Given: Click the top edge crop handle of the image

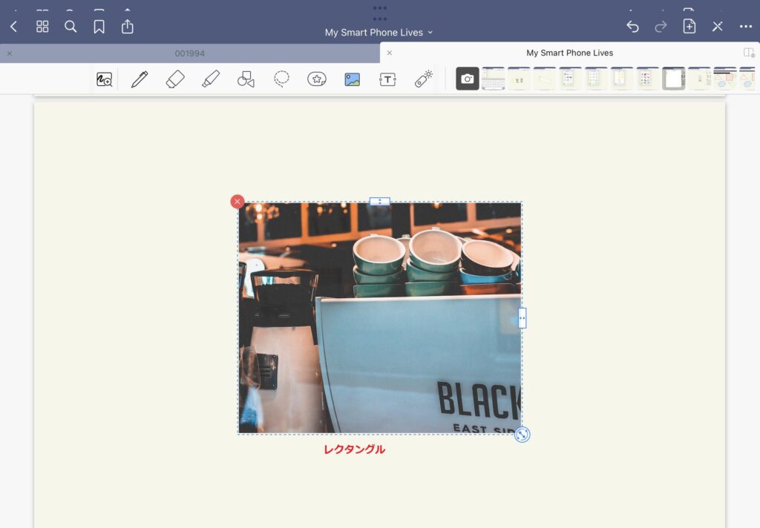Looking at the screenshot, I should [379, 202].
